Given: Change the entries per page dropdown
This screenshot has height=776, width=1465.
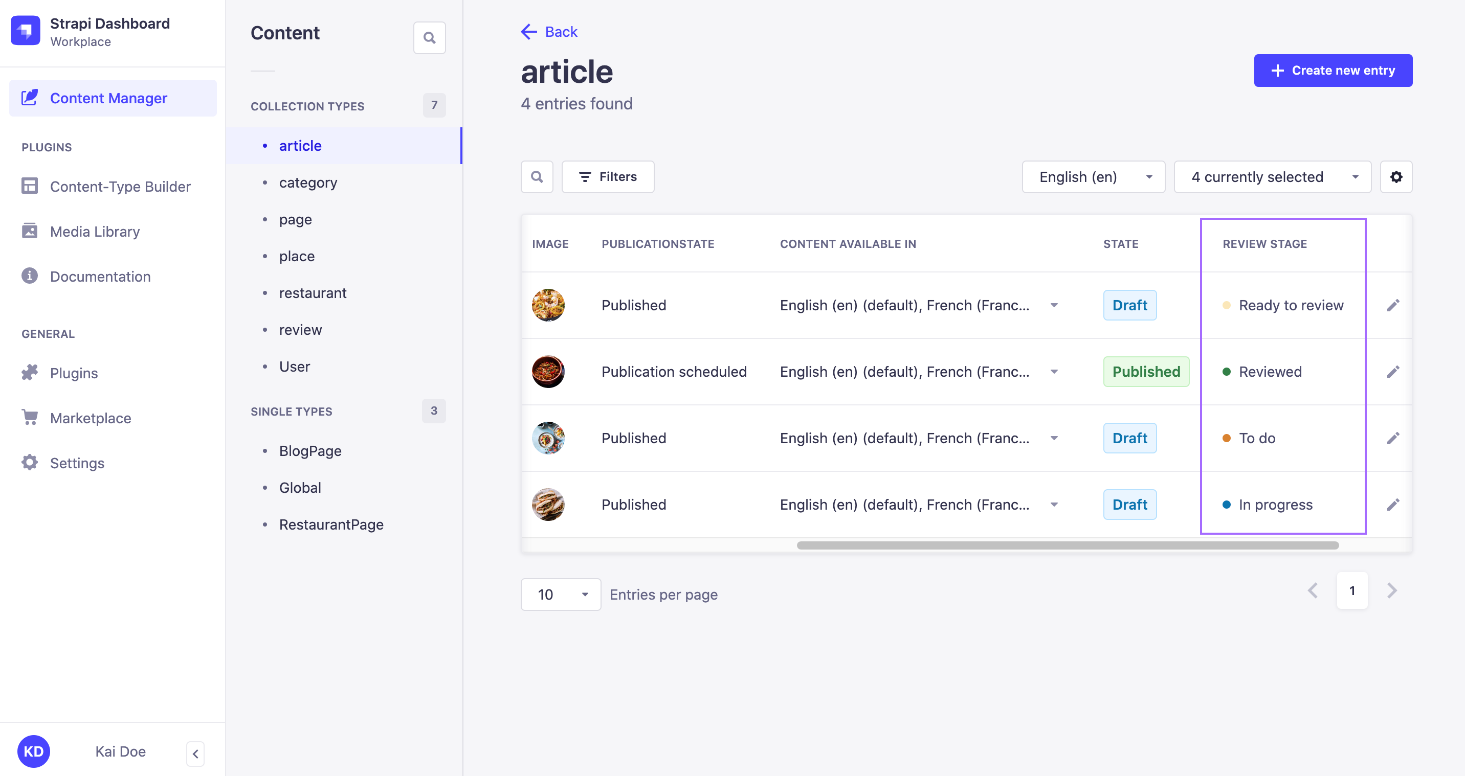Looking at the screenshot, I should [x=560, y=595].
